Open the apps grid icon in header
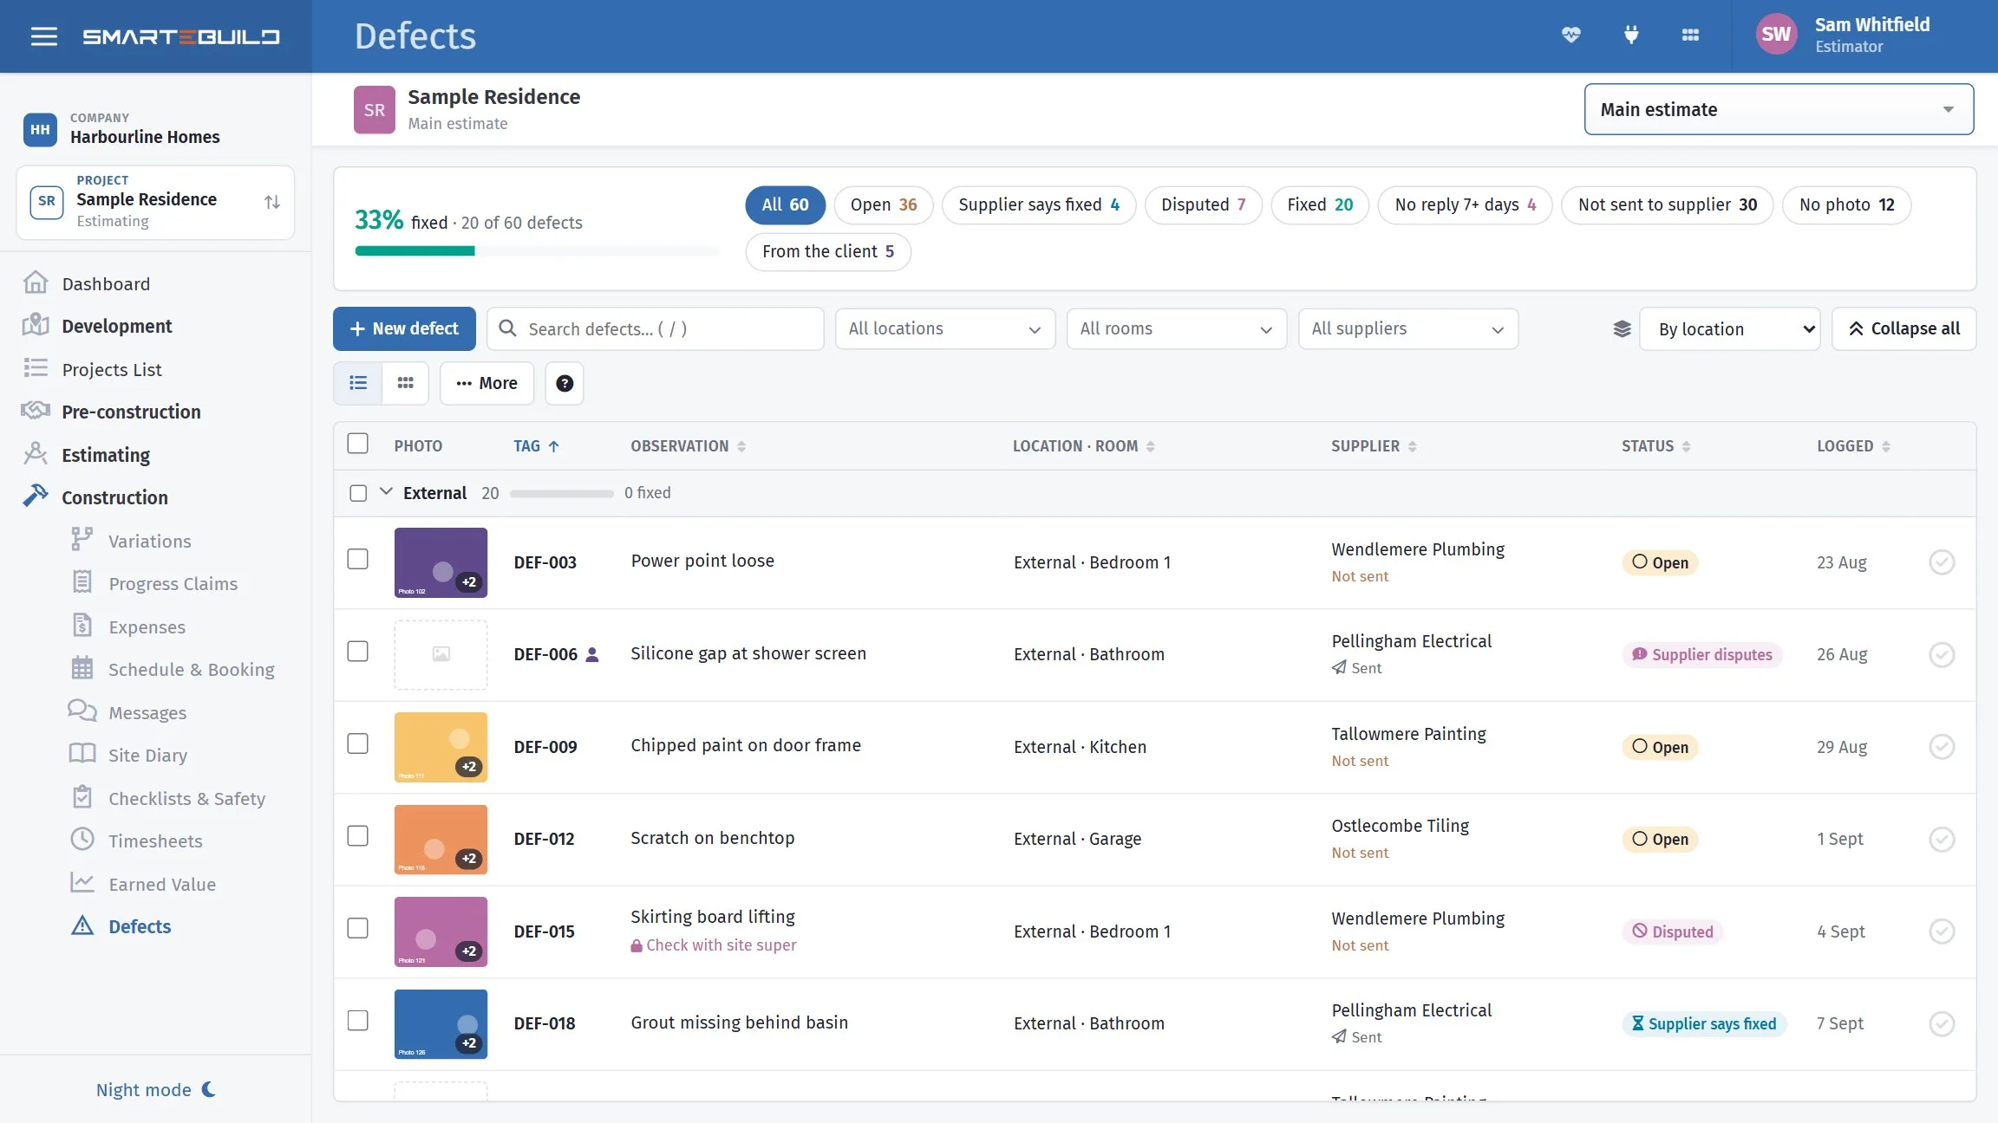 [1690, 35]
